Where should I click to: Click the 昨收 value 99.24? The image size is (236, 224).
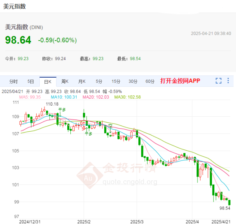[60, 59]
